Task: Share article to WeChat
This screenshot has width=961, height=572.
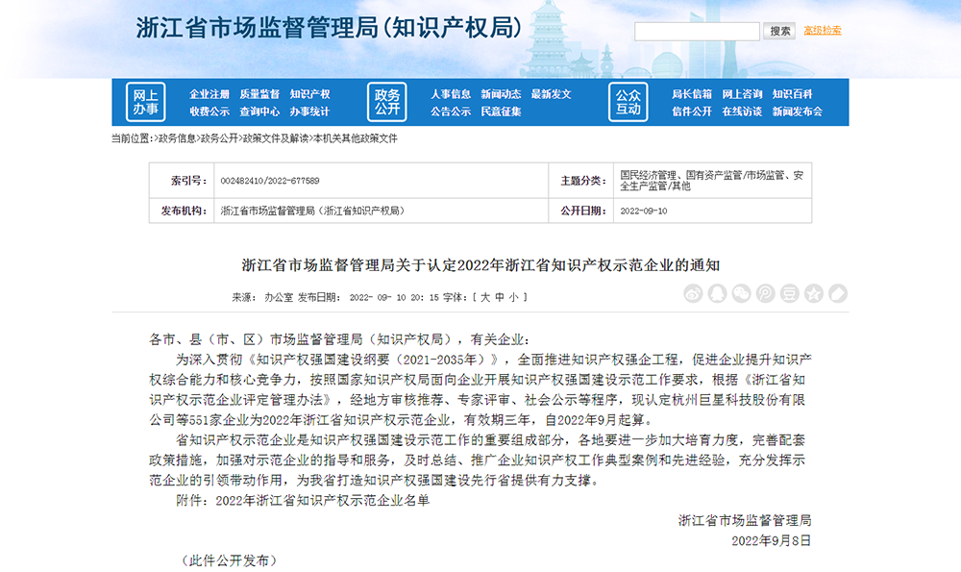Action: (x=741, y=293)
